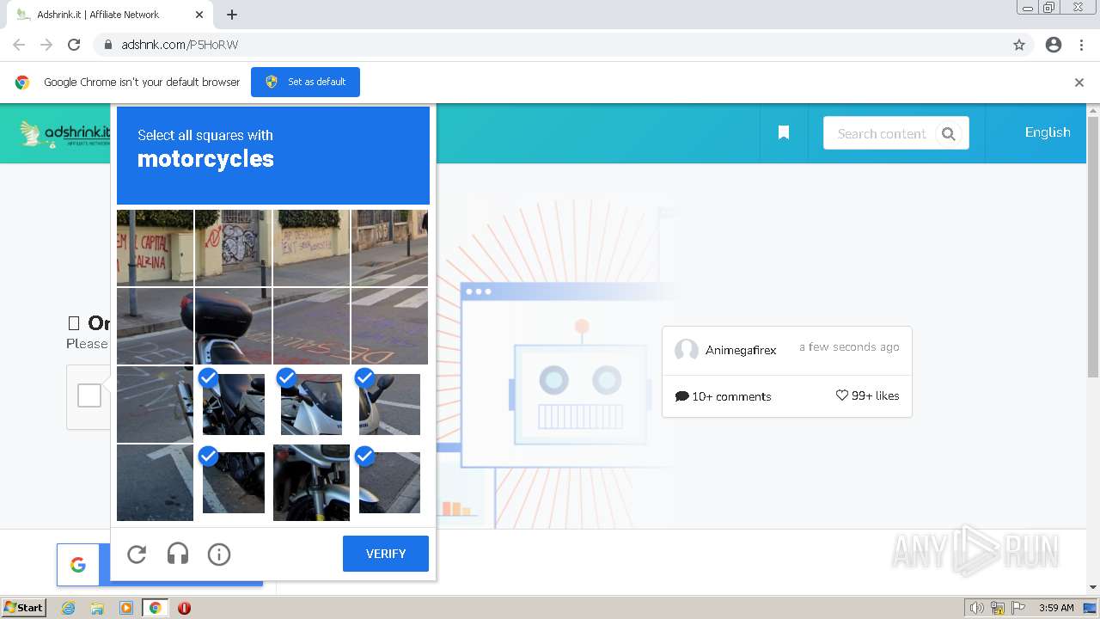Viewport: 1100px width, 619px height.
Task: Close the Adshrink.it tab
Action: (199, 15)
